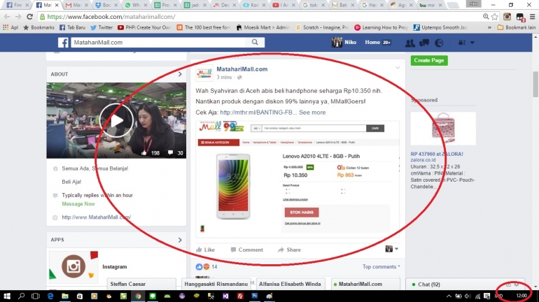
Task: Click MatahariMall.com post author name
Action: click(242, 69)
